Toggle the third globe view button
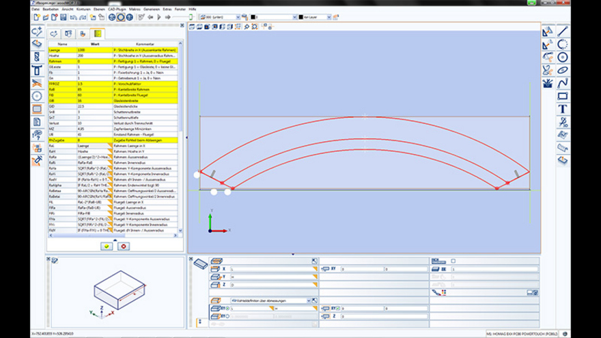The height and width of the screenshot is (338, 601). tap(130, 17)
